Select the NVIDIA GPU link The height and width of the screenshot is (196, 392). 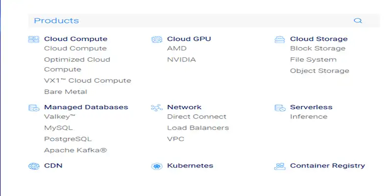181,59
